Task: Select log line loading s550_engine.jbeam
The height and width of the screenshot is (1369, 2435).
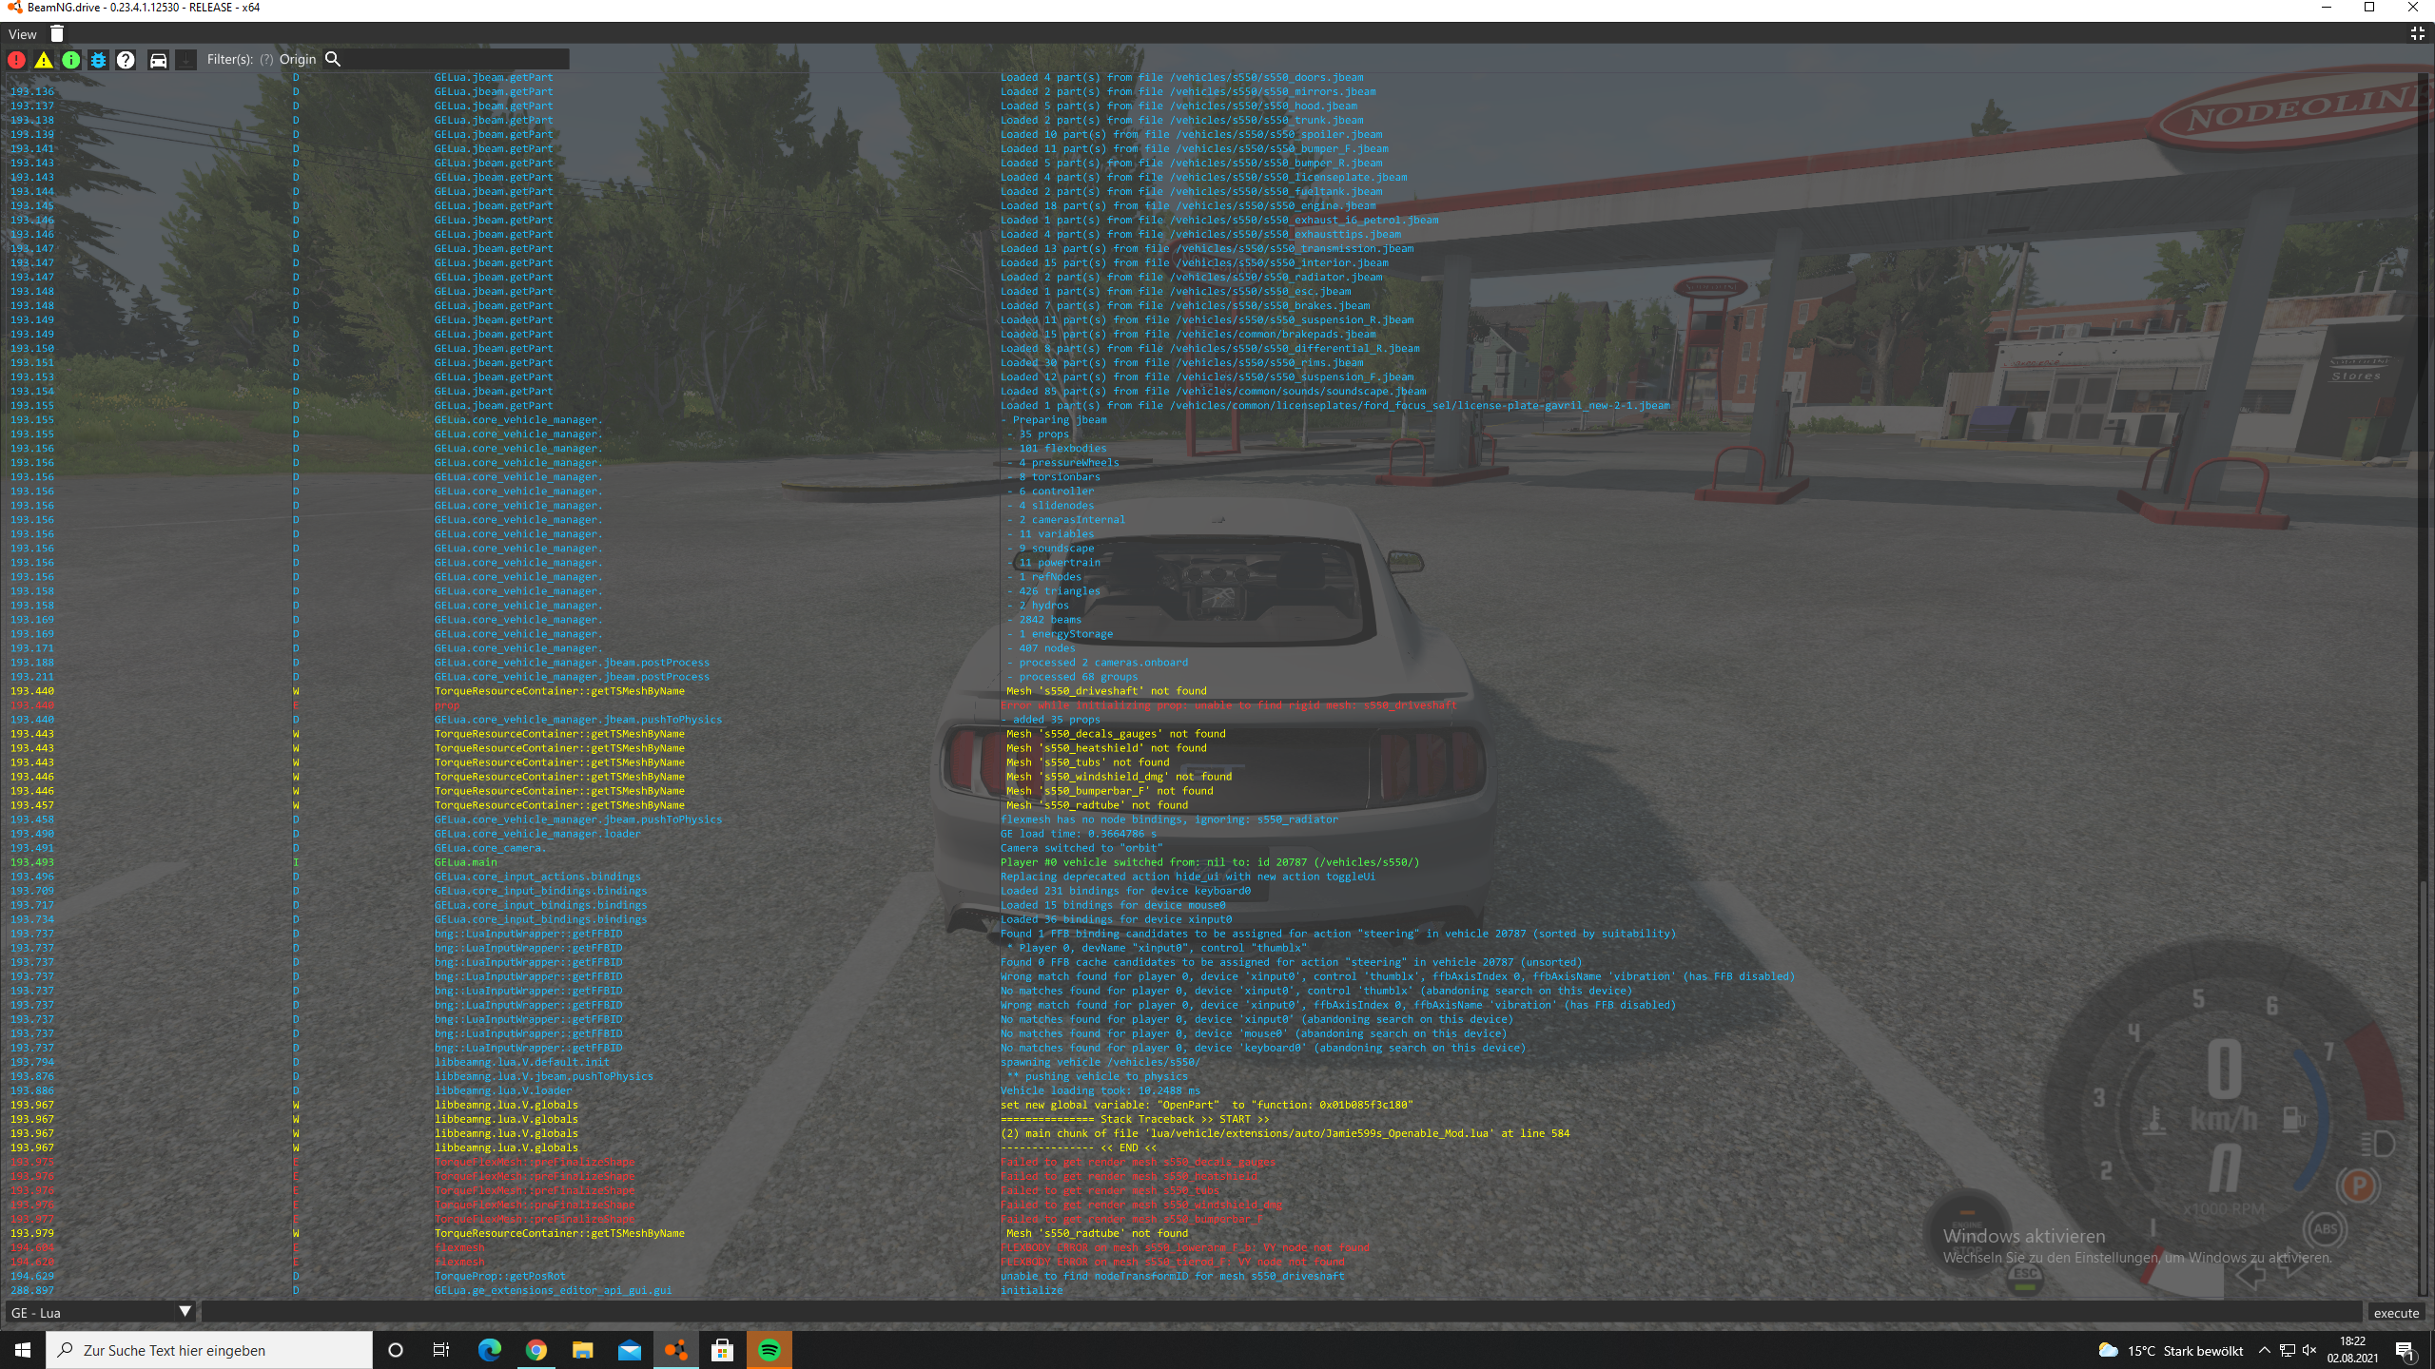Action: click(x=1188, y=205)
